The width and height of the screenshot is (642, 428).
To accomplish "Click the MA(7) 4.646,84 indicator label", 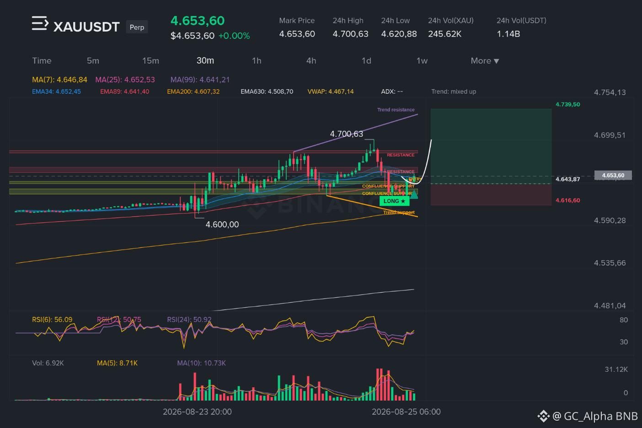I will pos(59,80).
